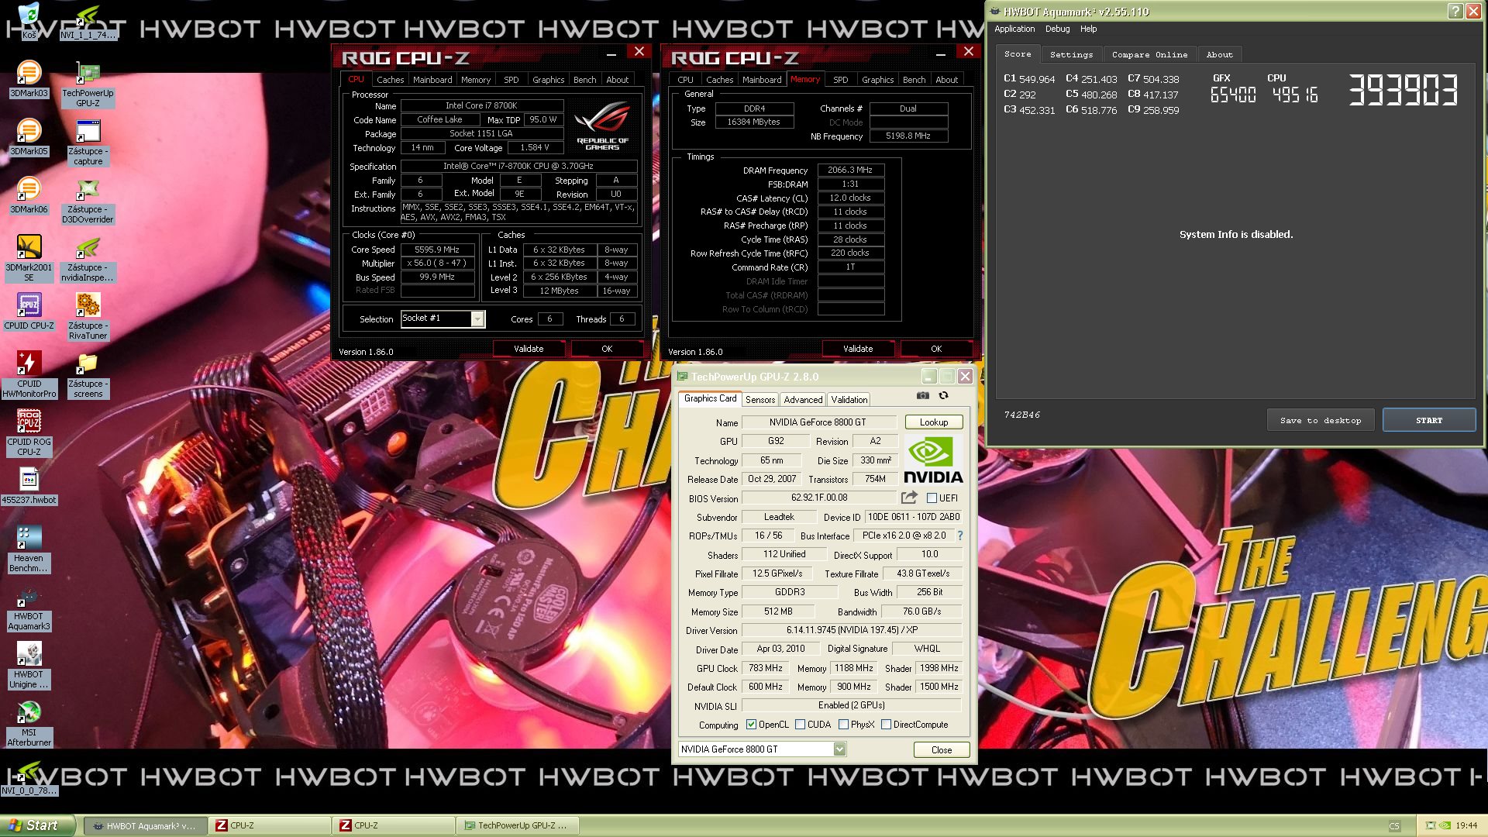Click Validate in left CPU-Z window
Viewport: 1488px width, 837px height.
point(529,349)
